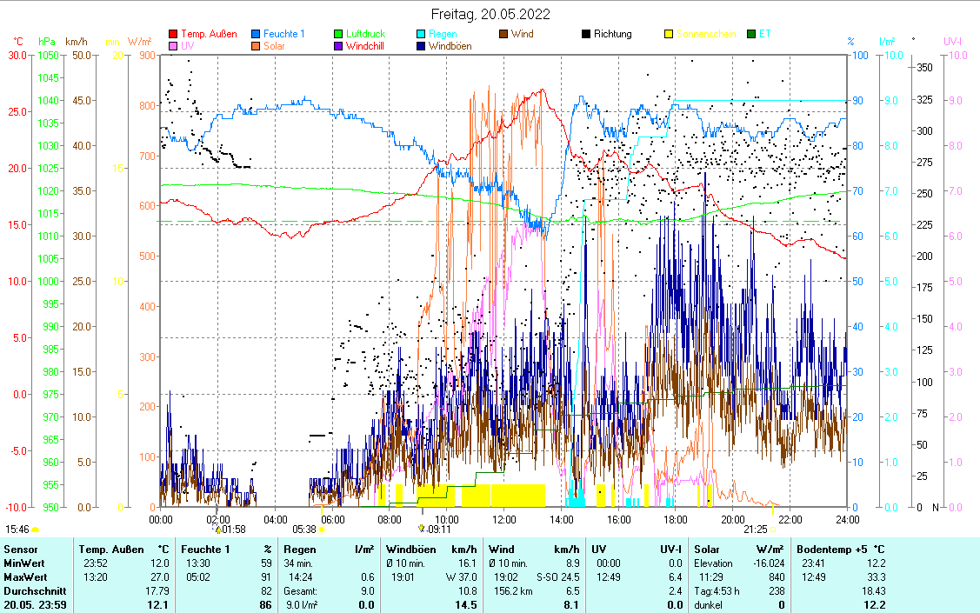Click the 05:38 sunrise marker below the chart
Image resolution: width=980 pixels, height=613 pixels.
310,529
